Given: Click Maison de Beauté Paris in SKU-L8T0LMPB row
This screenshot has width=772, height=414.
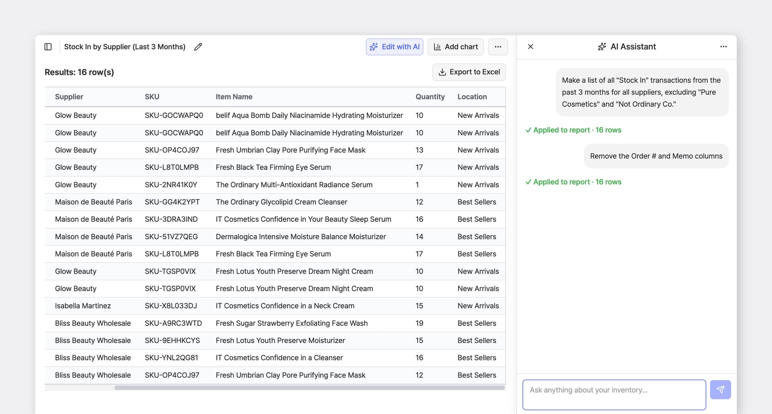Looking at the screenshot, I should 93,254.
